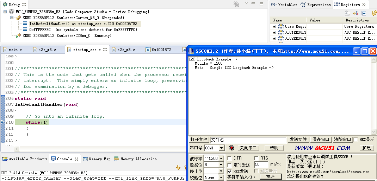
Task: Close the startup_ccs.c editor tab
Action: click(x=105, y=50)
